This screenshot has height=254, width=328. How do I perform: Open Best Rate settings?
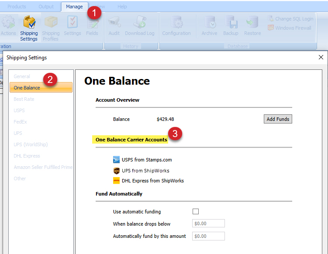click(x=24, y=99)
